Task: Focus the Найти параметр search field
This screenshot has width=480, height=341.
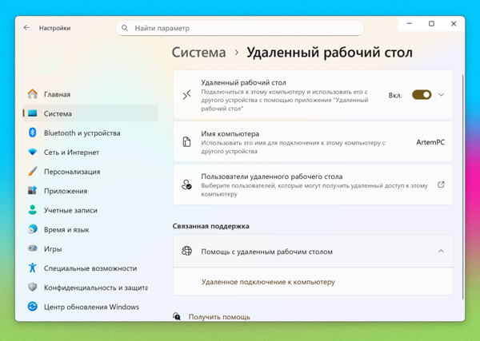Action: click(x=240, y=28)
